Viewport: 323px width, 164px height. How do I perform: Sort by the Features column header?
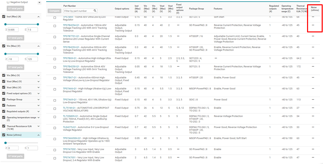pos(218,9)
